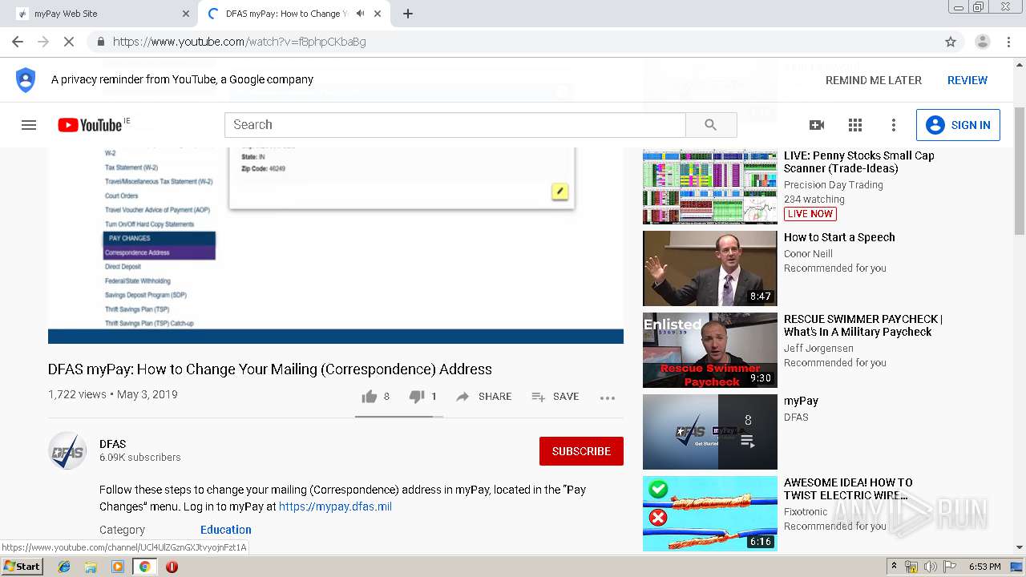Image resolution: width=1026 pixels, height=577 pixels.
Task: Click the privacy shield icon
Action: pos(26,80)
